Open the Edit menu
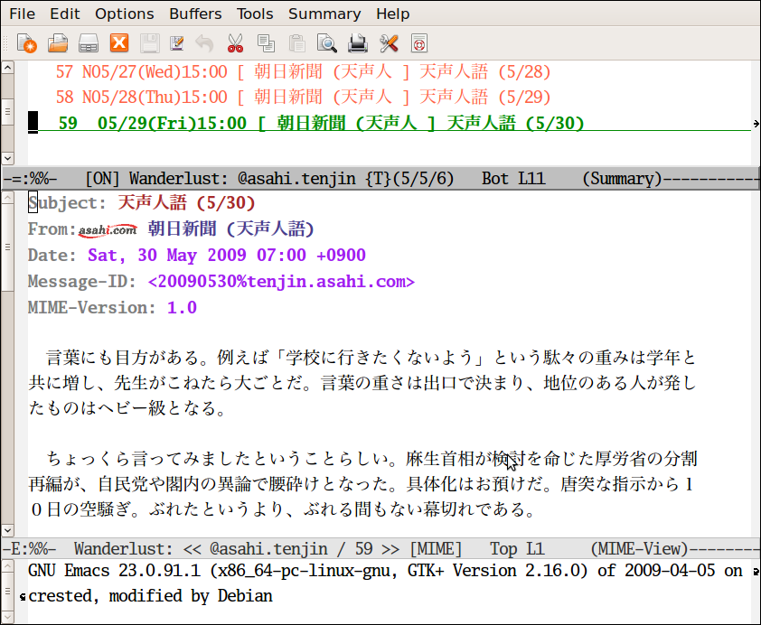The width and height of the screenshot is (761, 625). point(64,14)
